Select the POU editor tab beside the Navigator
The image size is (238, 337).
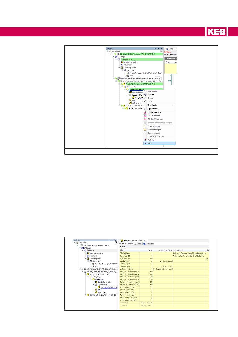[x=170, y=49]
